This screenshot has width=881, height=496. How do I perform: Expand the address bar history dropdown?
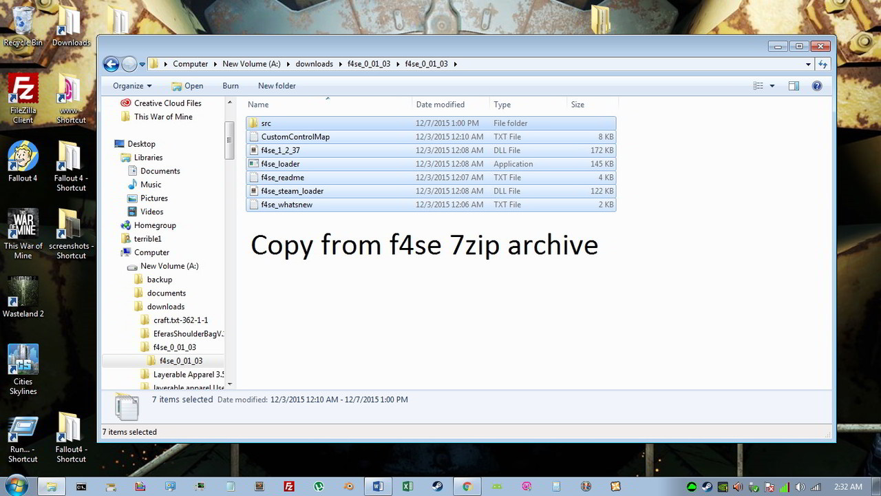(x=809, y=63)
